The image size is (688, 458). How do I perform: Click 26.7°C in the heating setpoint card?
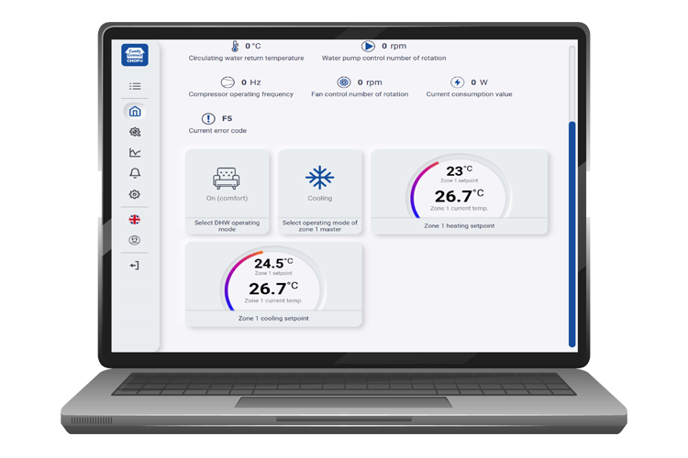(x=460, y=196)
